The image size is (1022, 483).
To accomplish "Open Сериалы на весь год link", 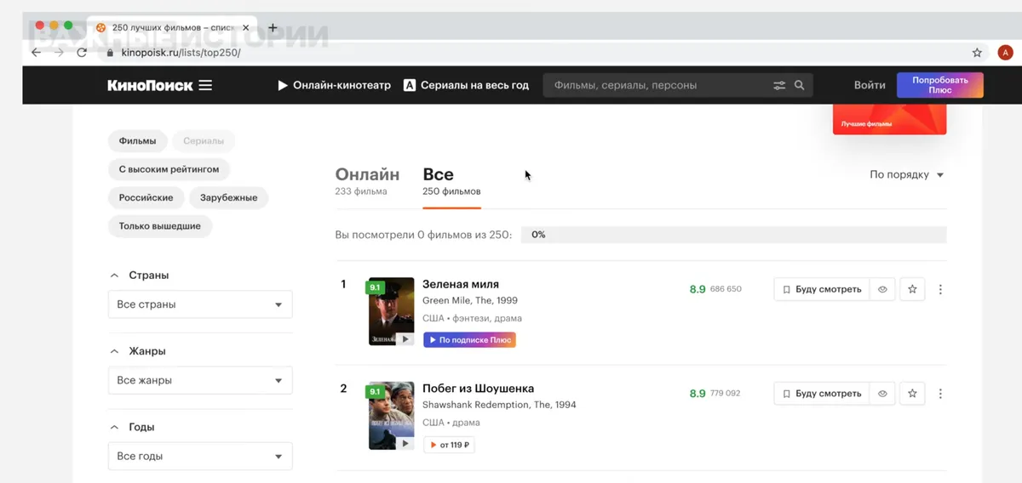I will click(466, 85).
